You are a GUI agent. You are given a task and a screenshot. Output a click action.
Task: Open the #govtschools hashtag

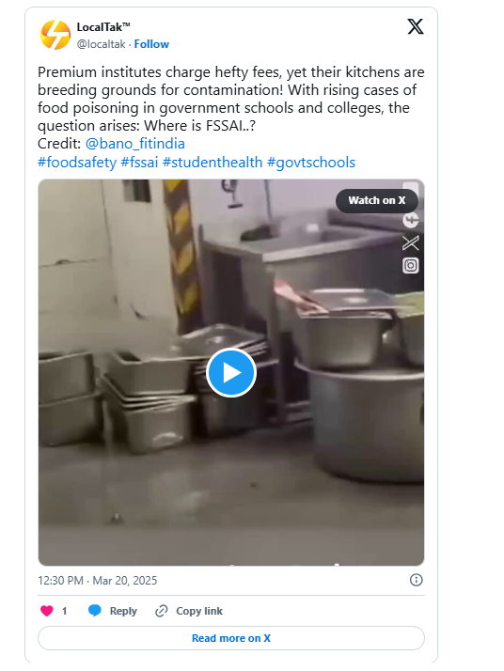click(311, 163)
